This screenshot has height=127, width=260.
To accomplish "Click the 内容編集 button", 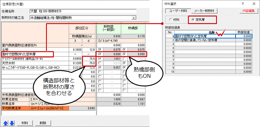I will point(248,11).
